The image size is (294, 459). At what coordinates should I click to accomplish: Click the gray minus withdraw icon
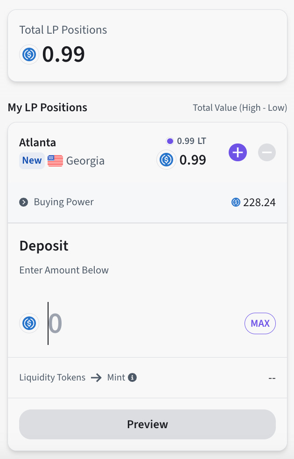(x=267, y=152)
